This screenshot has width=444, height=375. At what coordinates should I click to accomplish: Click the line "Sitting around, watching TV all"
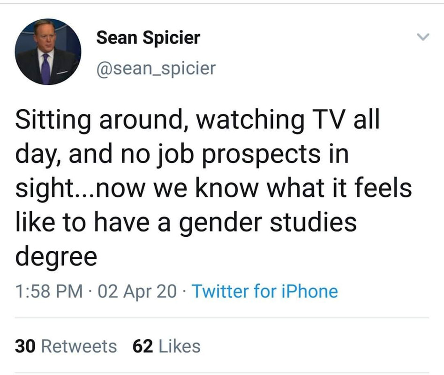click(x=197, y=120)
